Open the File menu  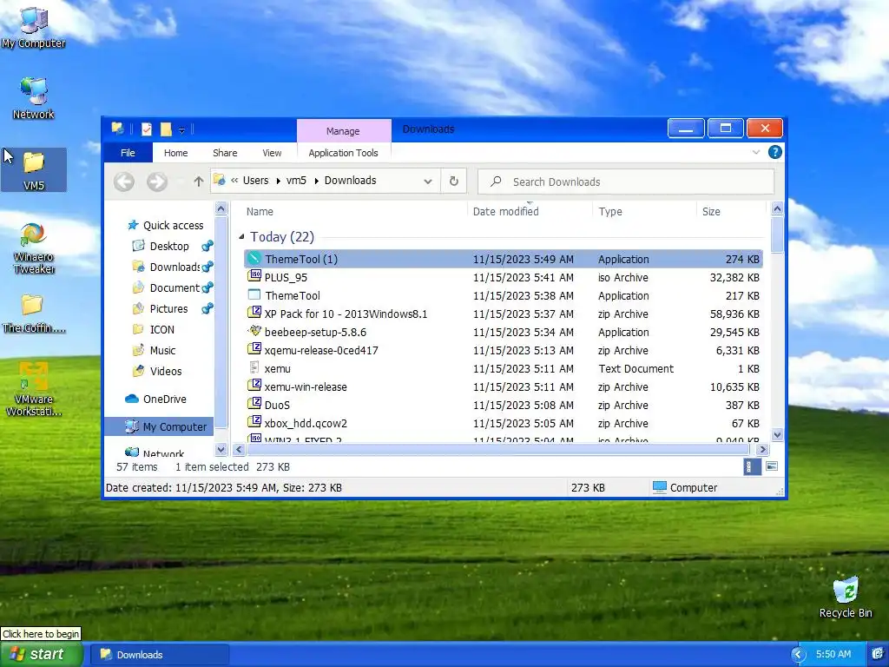pyautogui.click(x=128, y=153)
